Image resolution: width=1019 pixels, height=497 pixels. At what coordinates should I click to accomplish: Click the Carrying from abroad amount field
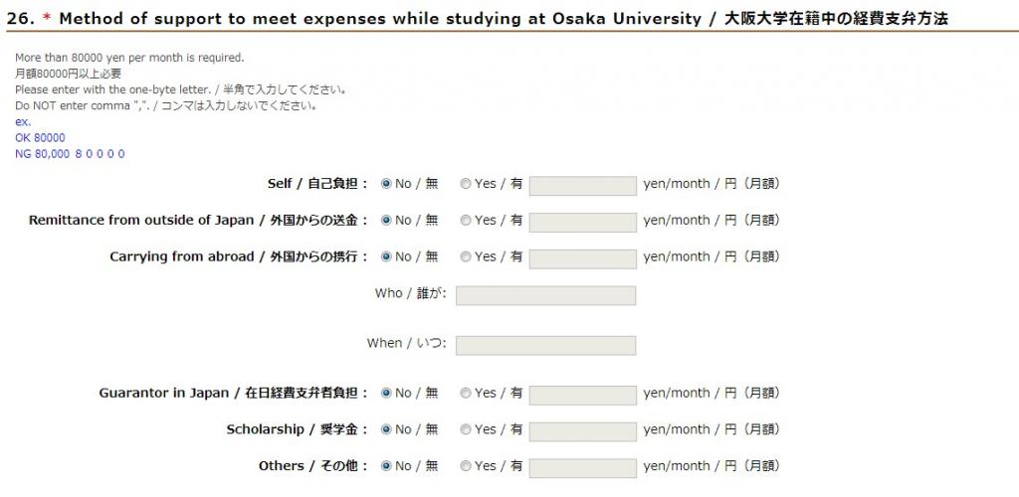pos(582,257)
